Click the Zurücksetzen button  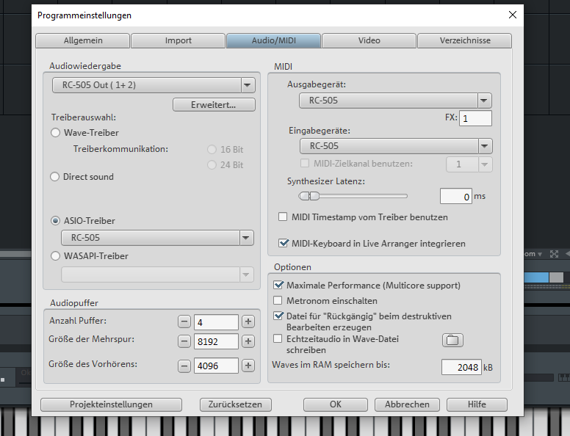(236, 404)
